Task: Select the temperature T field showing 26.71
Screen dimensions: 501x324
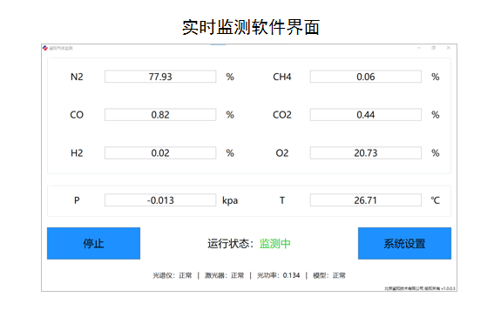Action: pos(366,200)
